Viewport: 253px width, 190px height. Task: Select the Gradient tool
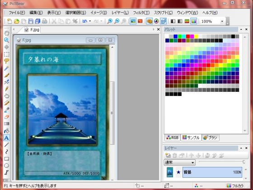(x=6, y=124)
